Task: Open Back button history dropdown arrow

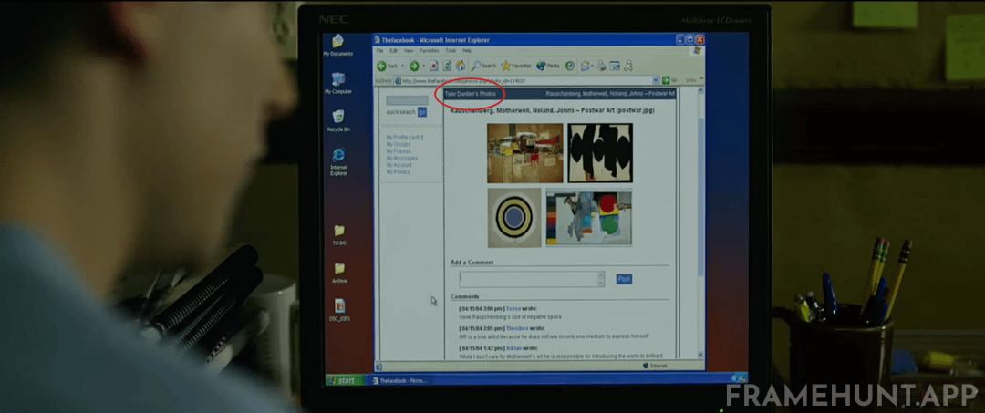Action: coord(403,66)
